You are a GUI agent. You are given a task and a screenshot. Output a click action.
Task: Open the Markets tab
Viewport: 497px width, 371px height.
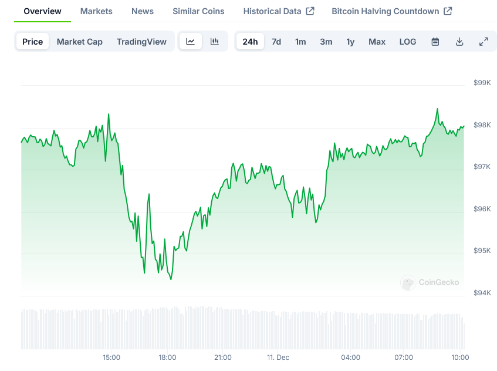(96, 11)
